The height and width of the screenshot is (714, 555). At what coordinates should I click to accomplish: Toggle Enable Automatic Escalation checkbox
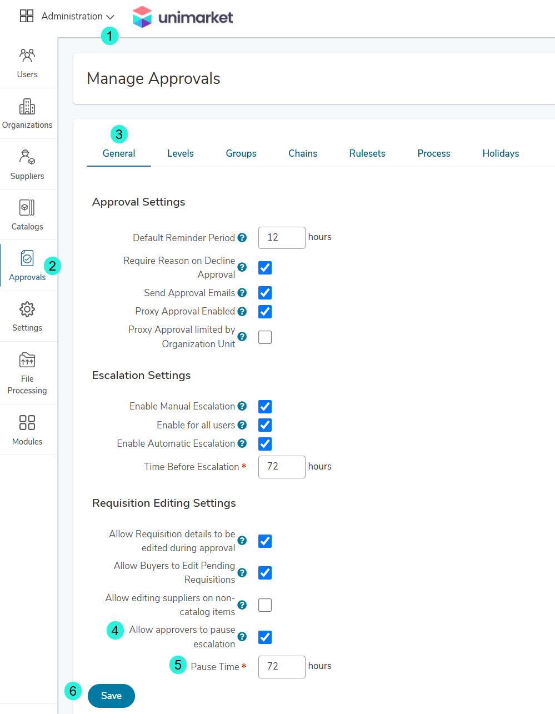click(x=265, y=444)
